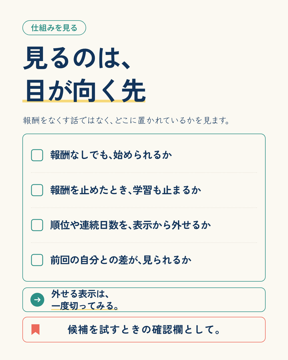Screen dimensions: 288x360
Task: Click the text 報酬を止めたとき、学習も止まるか
Action: [x=126, y=190]
